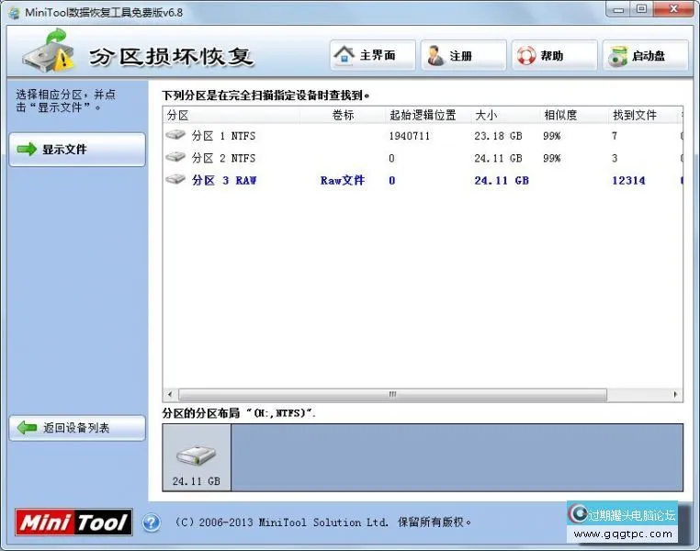Click the horizontal scrollbar thumb

(x=392, y=394)
